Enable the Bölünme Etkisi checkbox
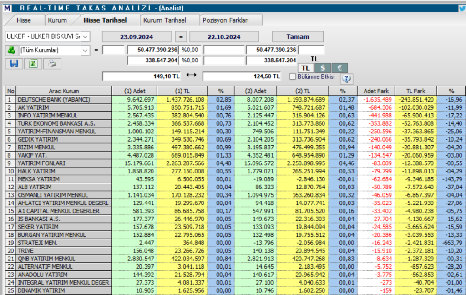Viewport: 466px width, 295px height. [292, 76]
